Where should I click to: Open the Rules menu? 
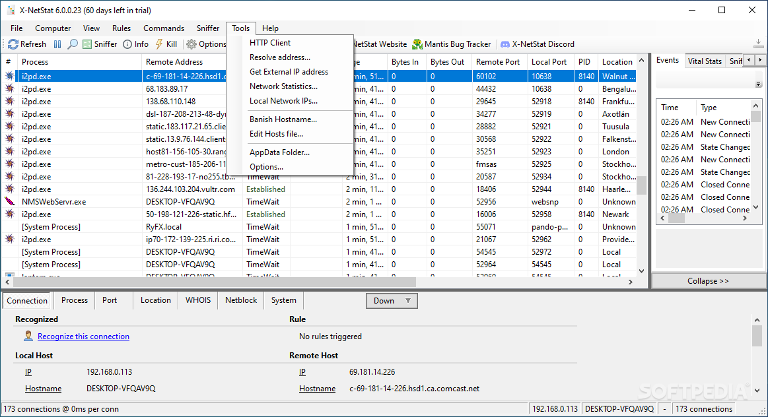122,28
